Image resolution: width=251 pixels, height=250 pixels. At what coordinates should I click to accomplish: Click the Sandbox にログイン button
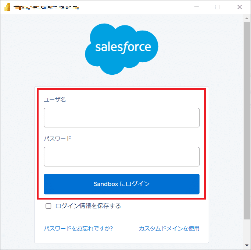coord(122,184)
